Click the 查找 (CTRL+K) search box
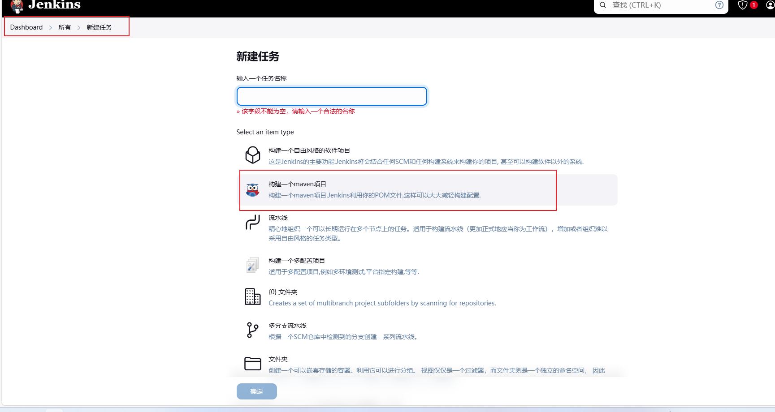This screenshot has height=412, width=775. click(x=661, y=5)
